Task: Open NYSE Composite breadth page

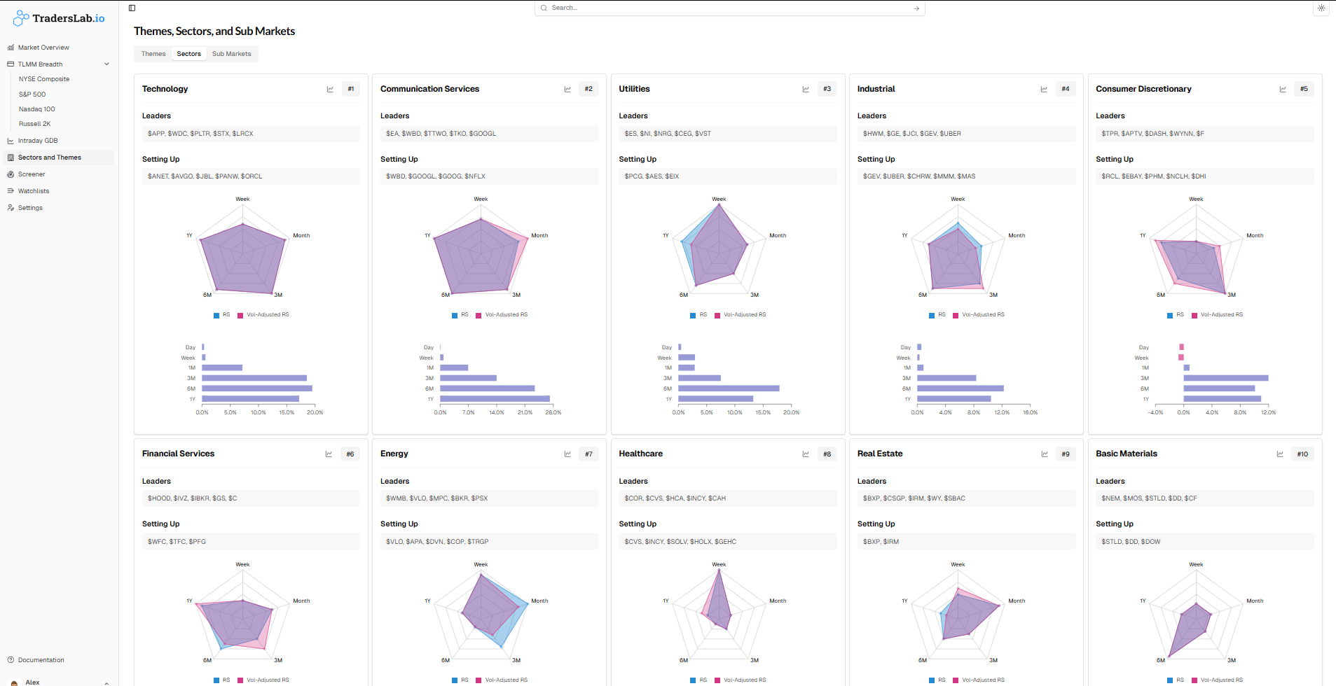Action: (x=44, y=79)
